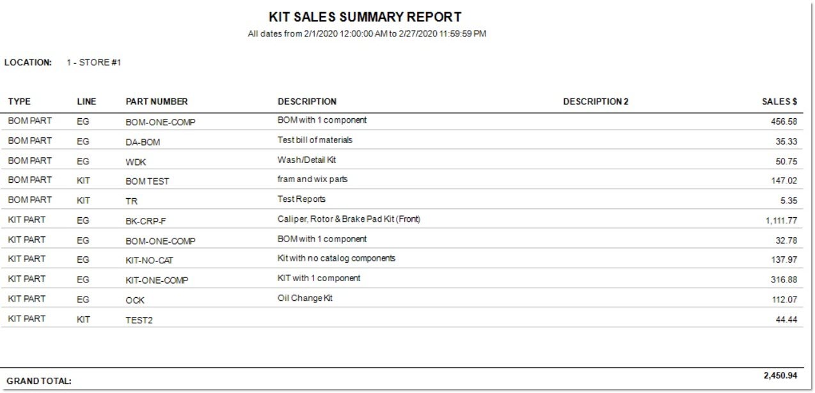Click the LINE column header
This screenshot has height=393, width=815.
(86, 102)
